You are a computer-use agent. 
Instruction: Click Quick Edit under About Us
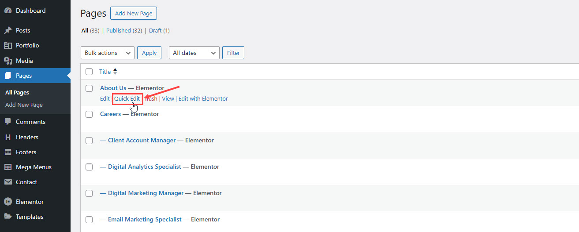127,99
